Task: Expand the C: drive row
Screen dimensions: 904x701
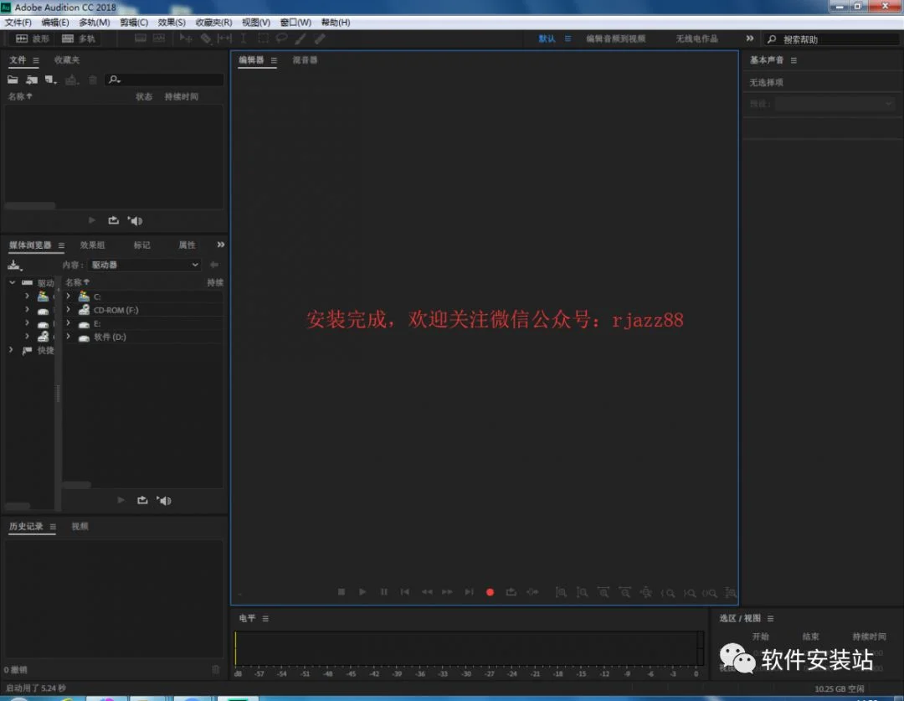Action: (68, 296)
